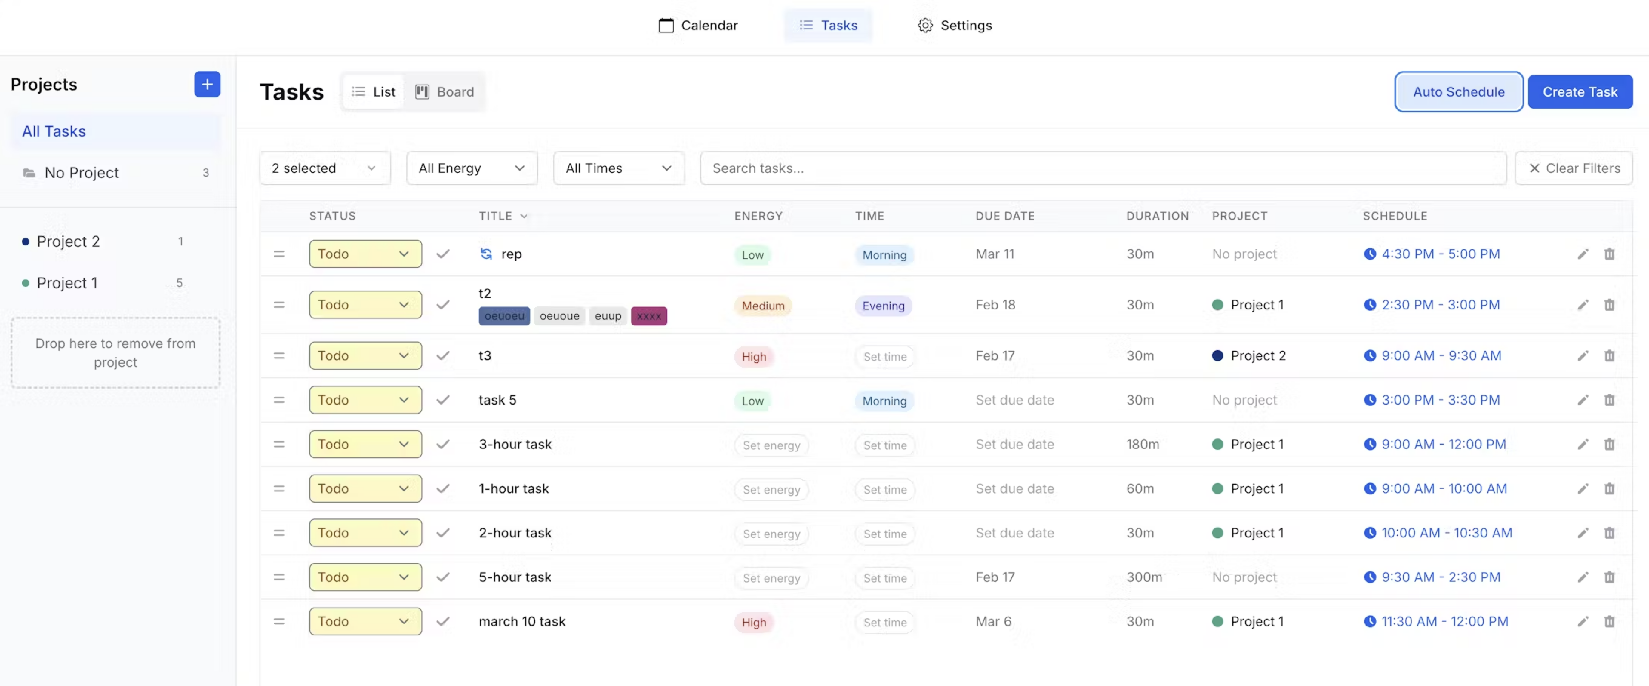Click the folder icon next to No Project

tap(29, 172)
